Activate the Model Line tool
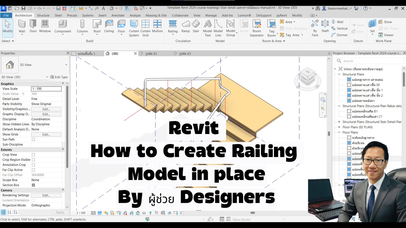 pyautogui.click(x=218, y=28)
